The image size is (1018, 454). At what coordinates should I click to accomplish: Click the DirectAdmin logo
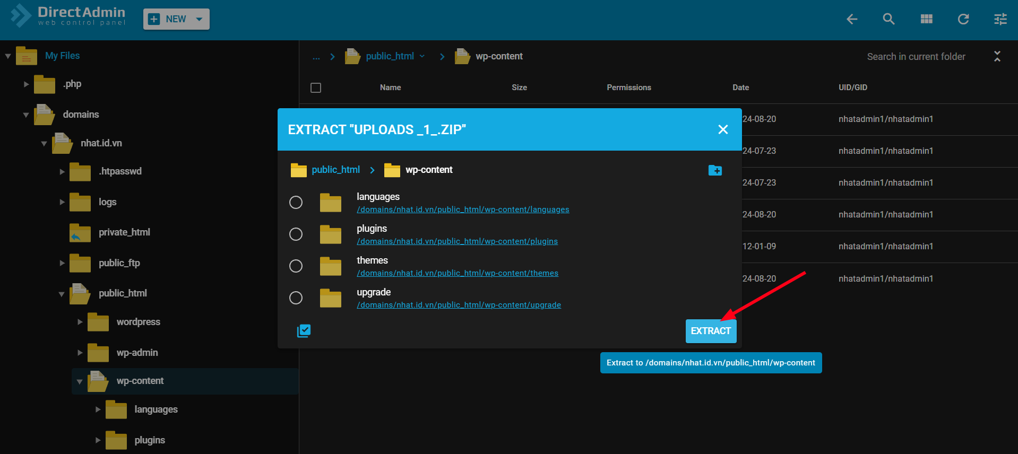click(68, 16)
